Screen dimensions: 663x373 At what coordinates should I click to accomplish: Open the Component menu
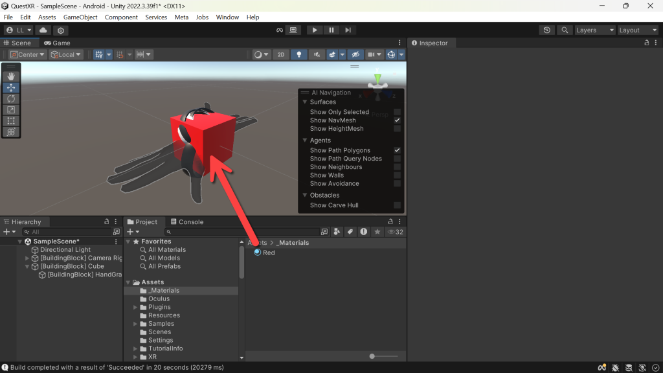(121, 17)
